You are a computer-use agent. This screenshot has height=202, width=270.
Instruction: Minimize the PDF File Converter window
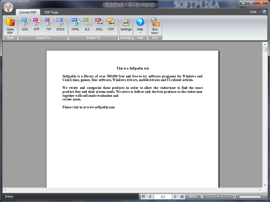244,3
